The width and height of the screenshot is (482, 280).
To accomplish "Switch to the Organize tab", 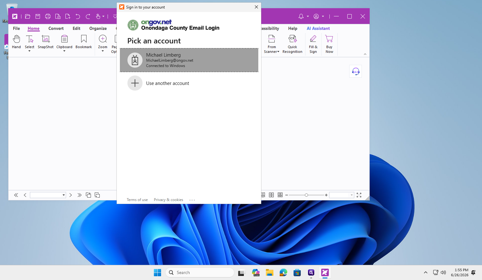I will click(98, 28).
